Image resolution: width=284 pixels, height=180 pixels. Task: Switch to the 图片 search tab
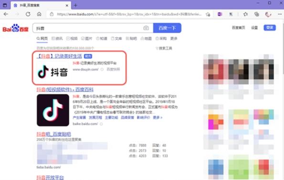point(86,39)
